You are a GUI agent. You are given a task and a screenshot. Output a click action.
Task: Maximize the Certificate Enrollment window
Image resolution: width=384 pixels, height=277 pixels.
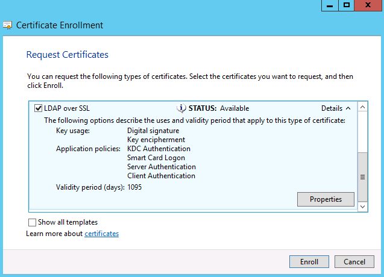coord(346,5)
